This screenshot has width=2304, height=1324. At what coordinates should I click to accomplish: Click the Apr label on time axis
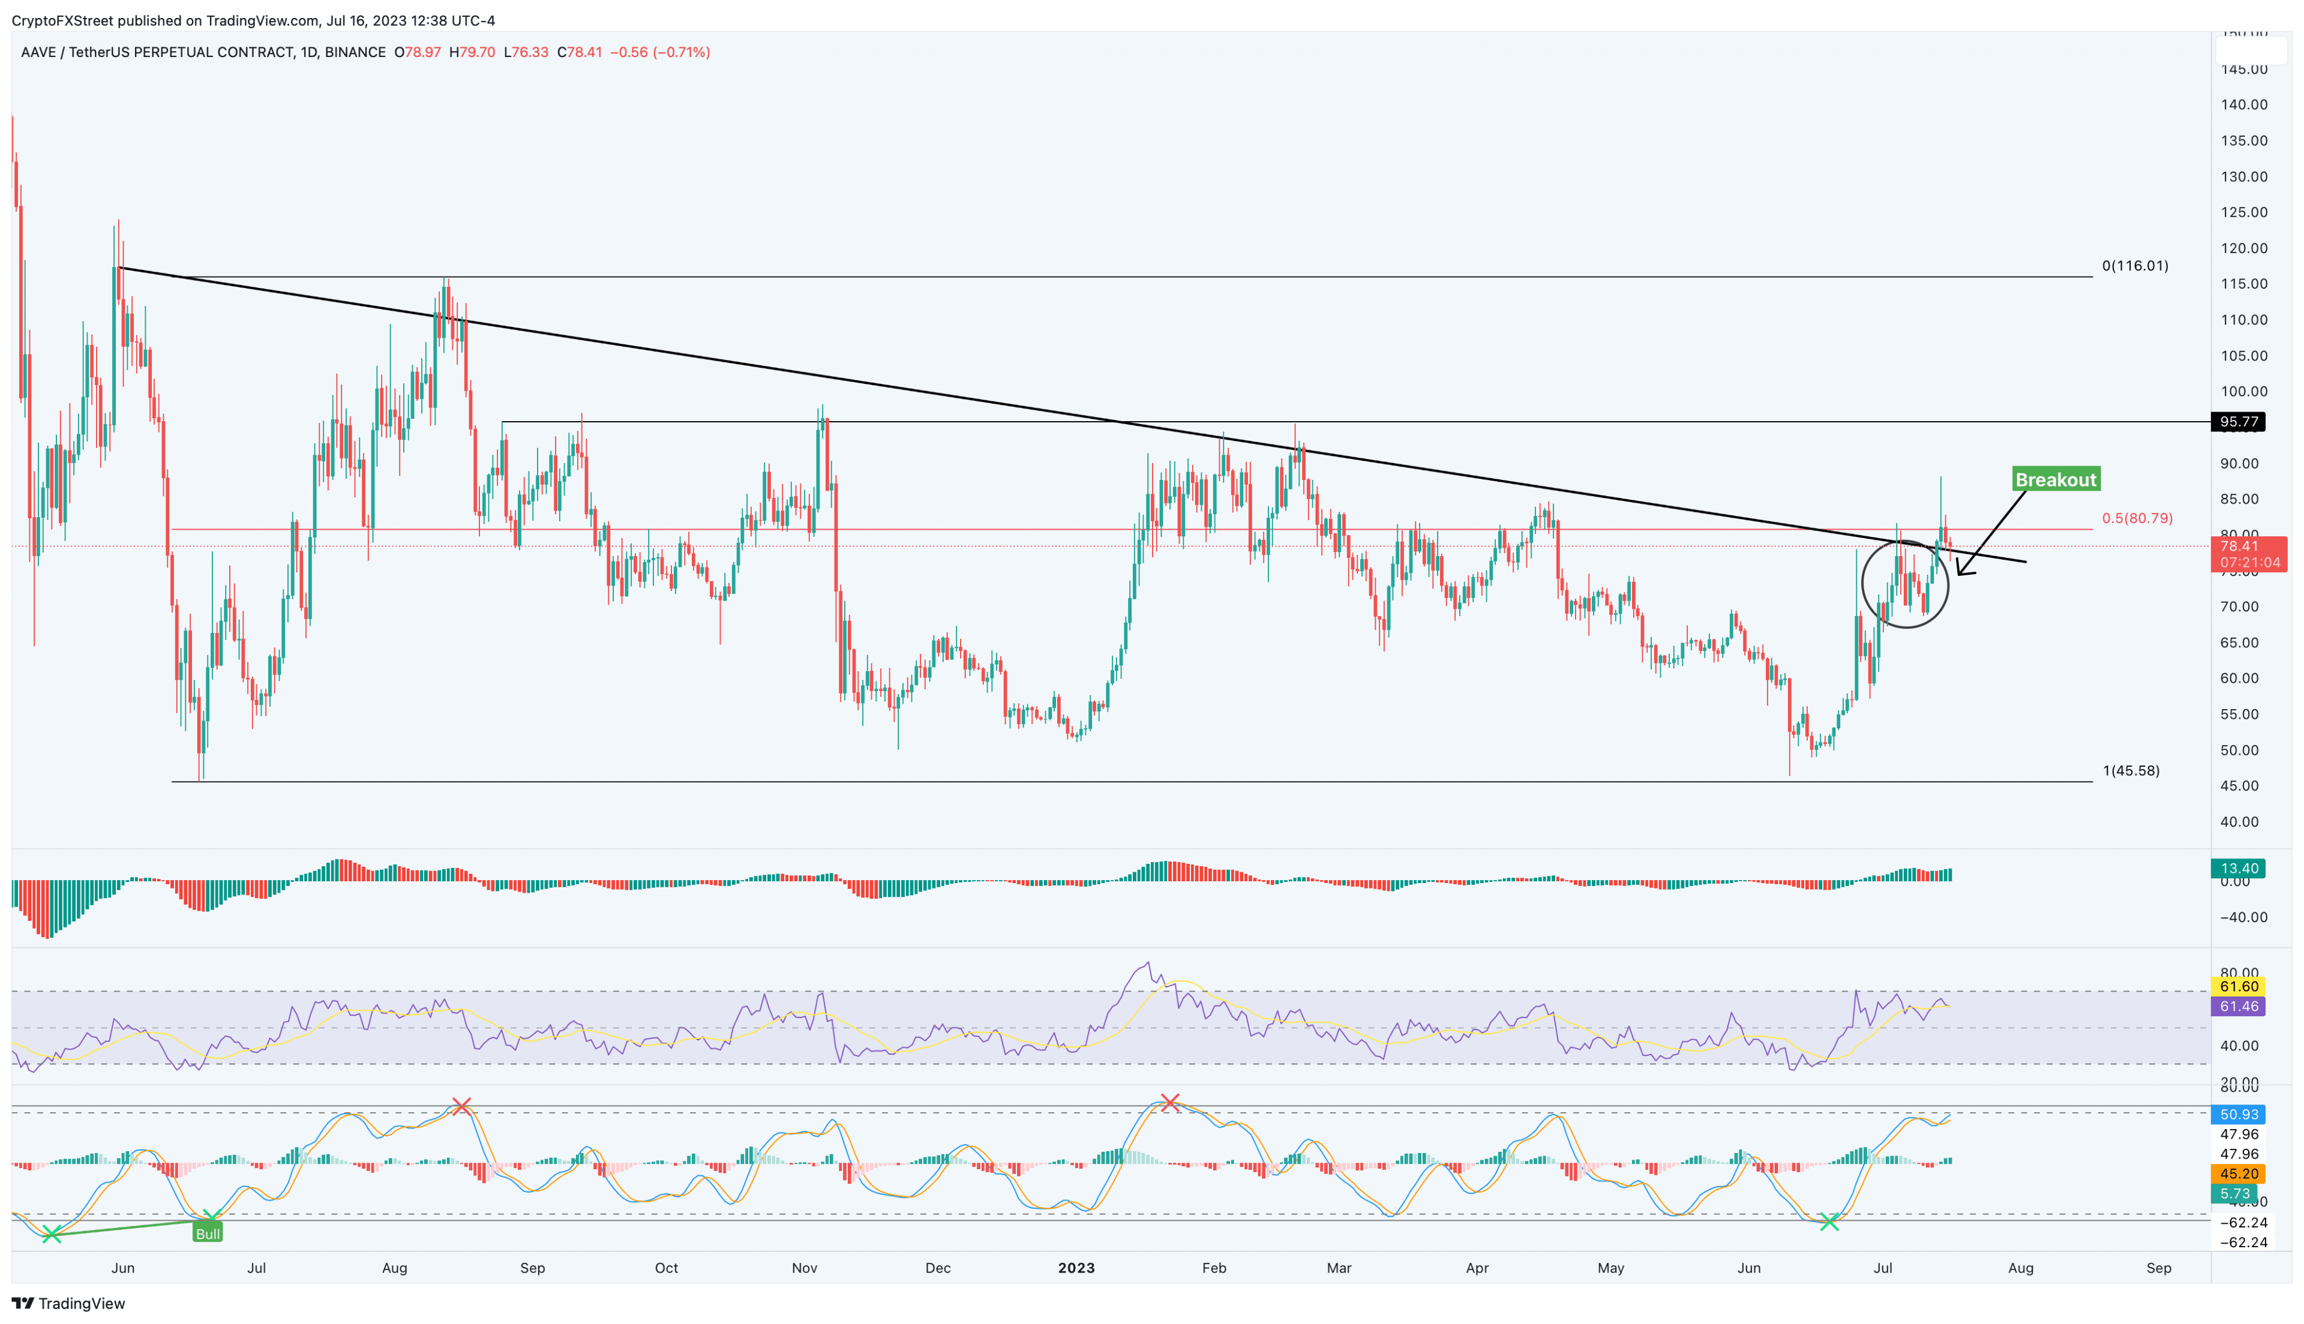1478,1268
